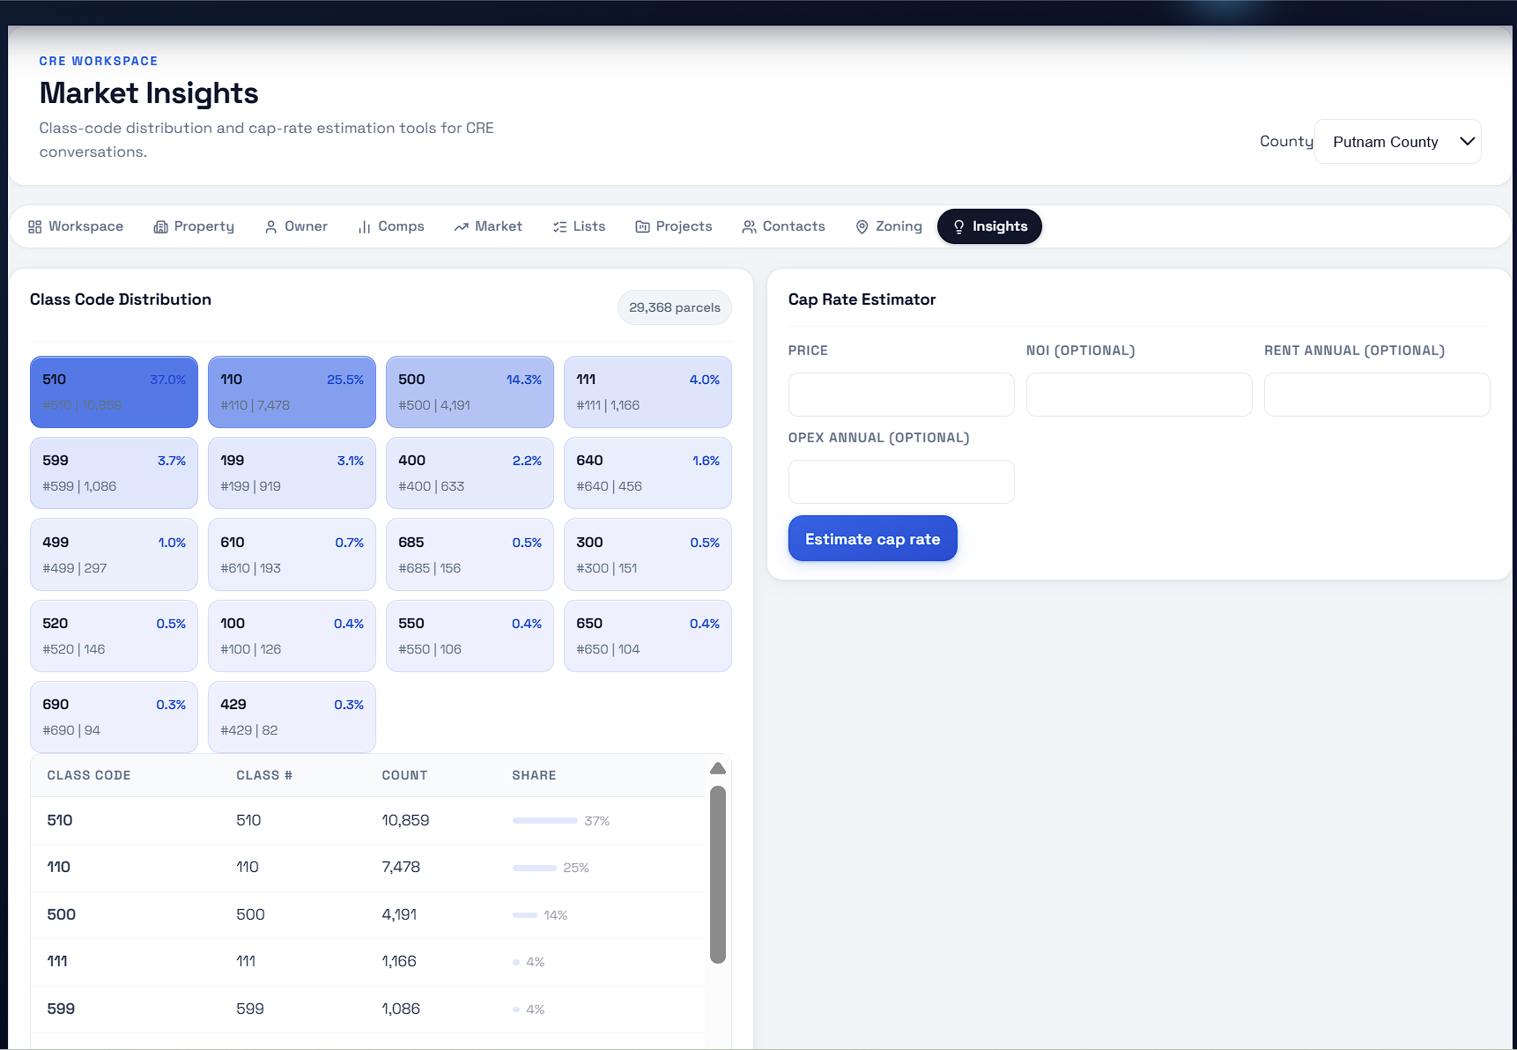Image resolution: width=1517 pixels, height=1050 pixels.
Task: Click the Zoning map pin icon
Action: [x=862, y=227]
